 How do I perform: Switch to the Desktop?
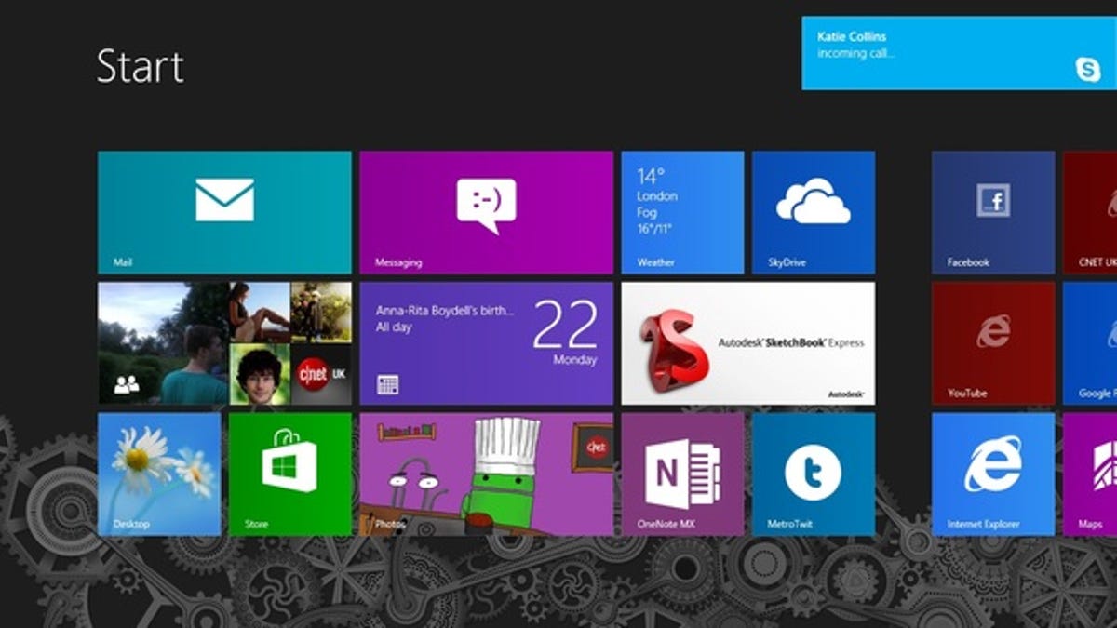[x=158, y=474]
